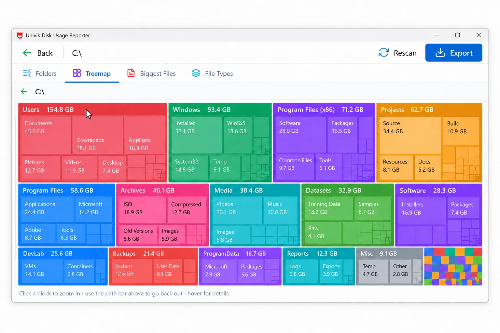This screenshot has width=500, height=333.
Task: Click the Export button
Action: coord(454,53)
